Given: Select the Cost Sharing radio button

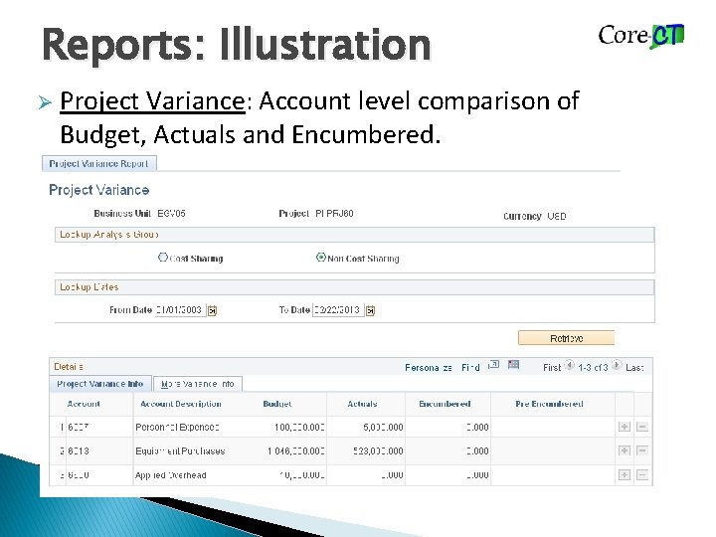Looking at the screenshot, I should pos(162,258).
